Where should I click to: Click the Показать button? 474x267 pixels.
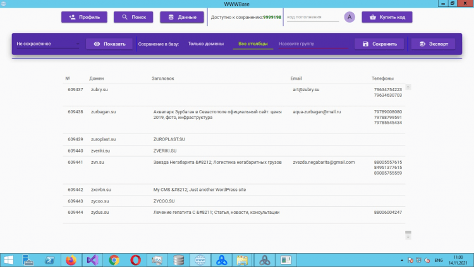(x=109, y=44)
